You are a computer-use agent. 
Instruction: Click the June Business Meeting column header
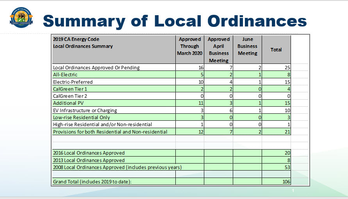click(x=247, y=46)
